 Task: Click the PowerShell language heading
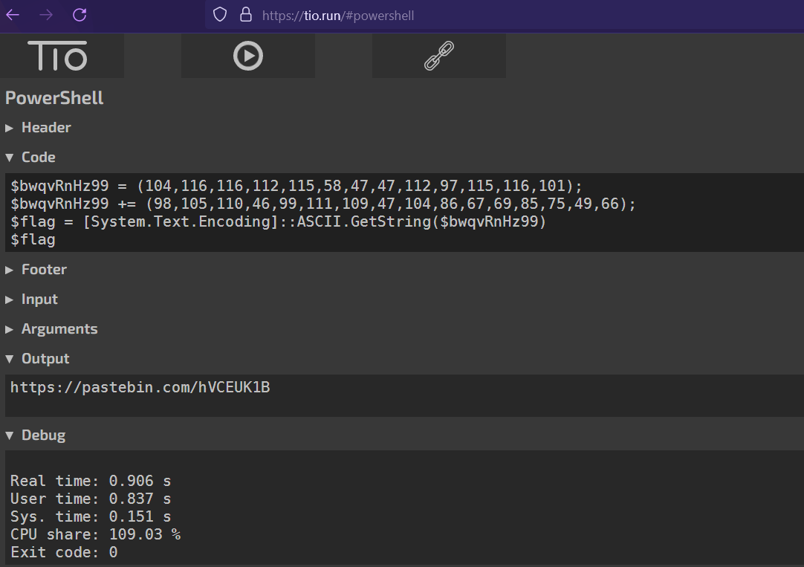[x=54, y=98]
